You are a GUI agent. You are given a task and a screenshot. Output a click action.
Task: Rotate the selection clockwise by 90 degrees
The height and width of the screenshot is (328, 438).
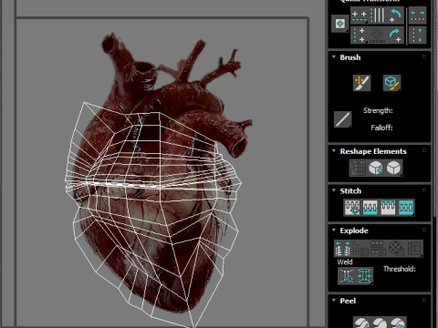tap(395, 36)
